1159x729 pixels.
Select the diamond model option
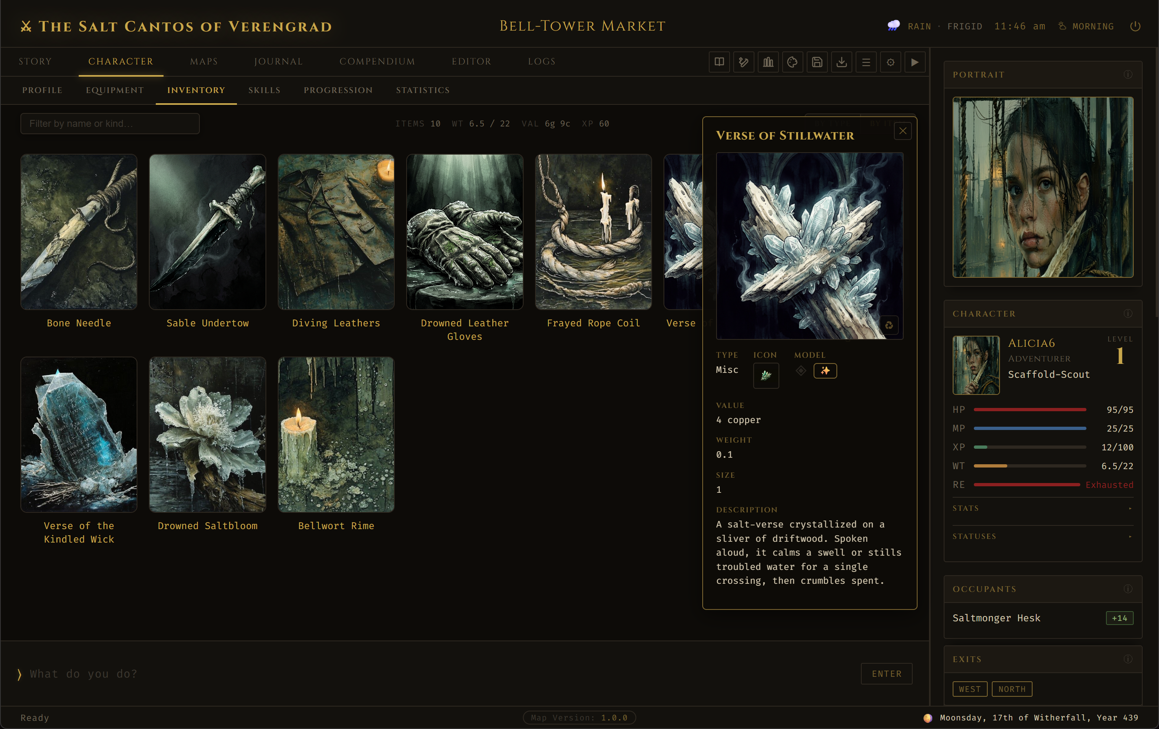point(801,371)
